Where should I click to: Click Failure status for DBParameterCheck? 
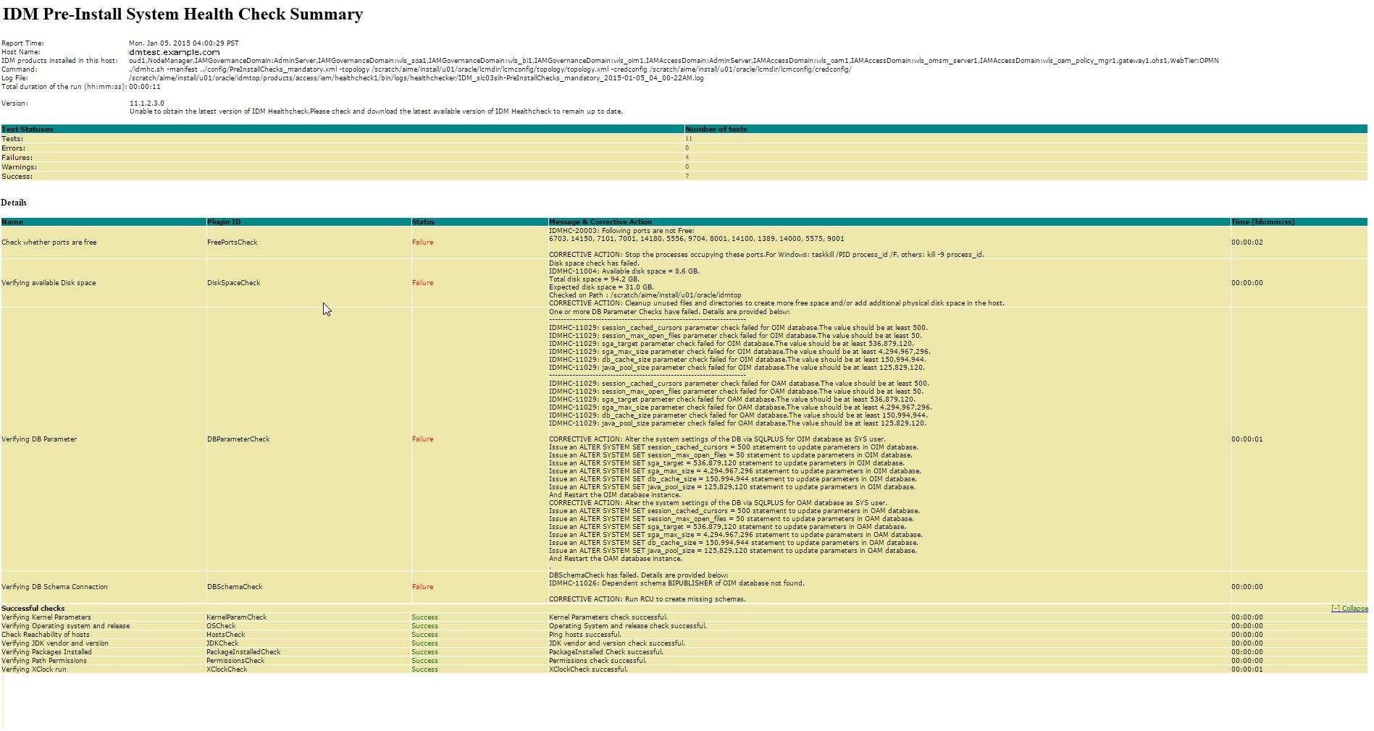423,439
